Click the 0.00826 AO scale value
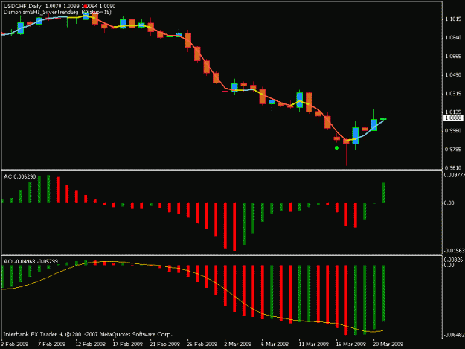This screenshot has width=465, height=349. pos(453,260)
